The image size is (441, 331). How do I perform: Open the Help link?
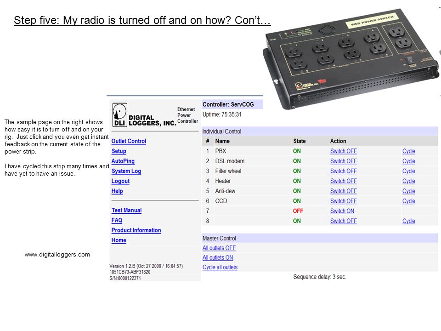[x=117, y=191]
